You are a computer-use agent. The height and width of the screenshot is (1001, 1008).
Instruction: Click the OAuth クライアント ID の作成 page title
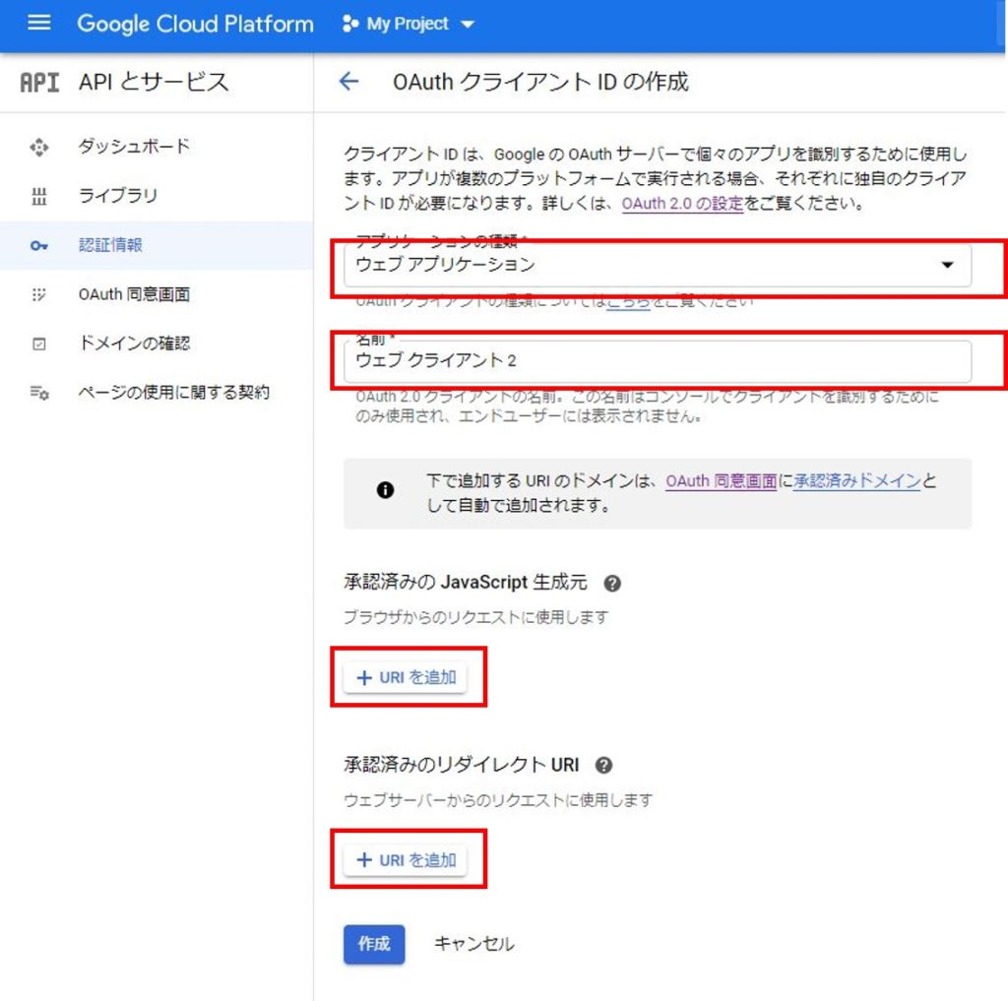coord(540,83)
